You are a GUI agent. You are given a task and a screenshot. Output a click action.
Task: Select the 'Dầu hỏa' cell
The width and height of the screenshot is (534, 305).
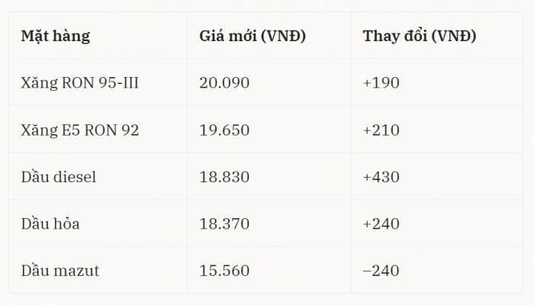point(50,223)
